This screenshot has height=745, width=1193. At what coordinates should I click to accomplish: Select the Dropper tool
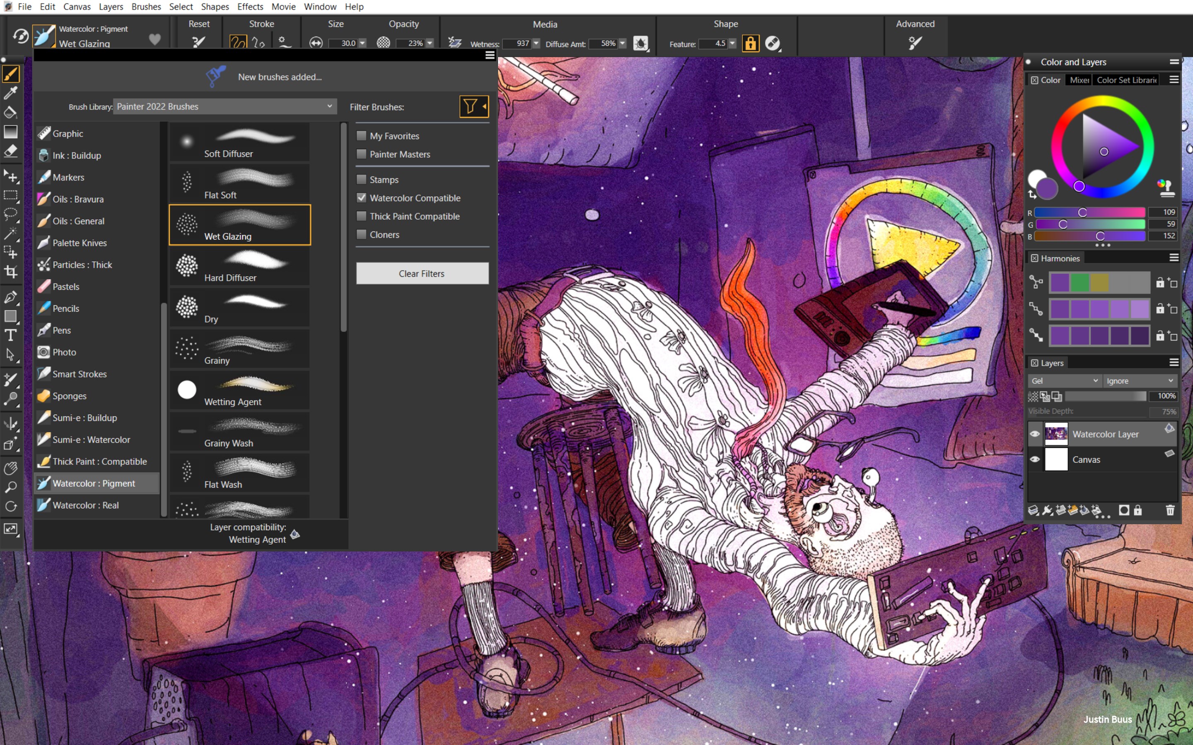click(11, 93)
